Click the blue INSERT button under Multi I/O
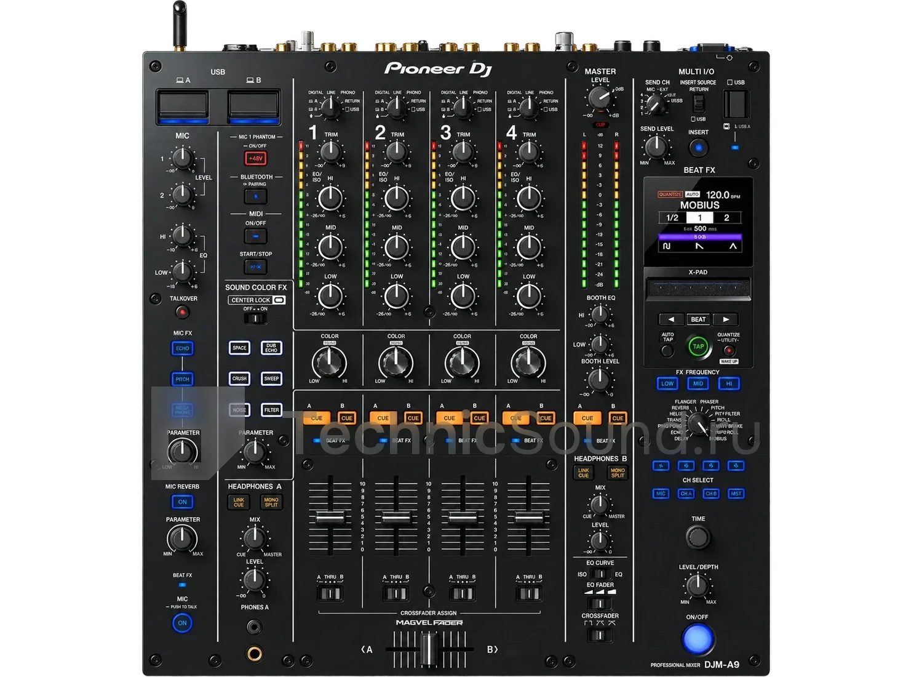Screen dimensions: 914x677 point(698,148)
